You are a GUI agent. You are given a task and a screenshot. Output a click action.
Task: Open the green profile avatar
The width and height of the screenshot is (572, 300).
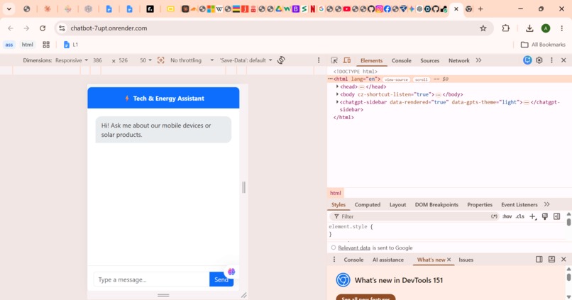click(x=545, y=28)
